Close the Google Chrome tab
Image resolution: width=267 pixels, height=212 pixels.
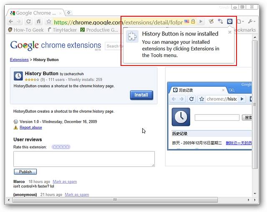click(60, 13)
